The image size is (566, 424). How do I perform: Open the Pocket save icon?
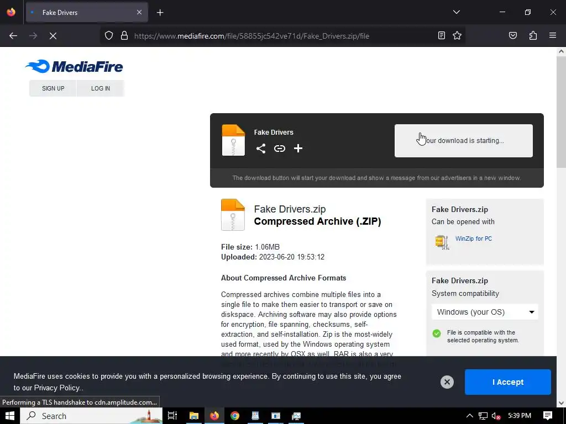pyautogui.click(x=512, y=35)
